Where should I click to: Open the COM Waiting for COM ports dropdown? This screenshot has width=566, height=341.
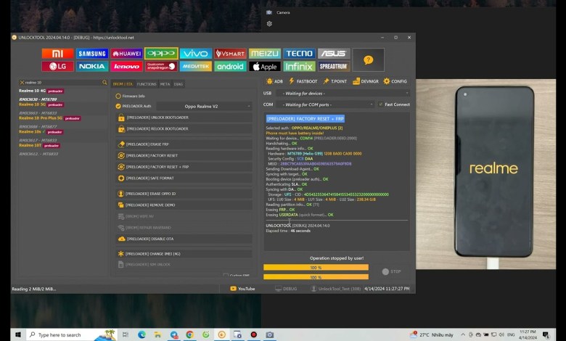325,104
